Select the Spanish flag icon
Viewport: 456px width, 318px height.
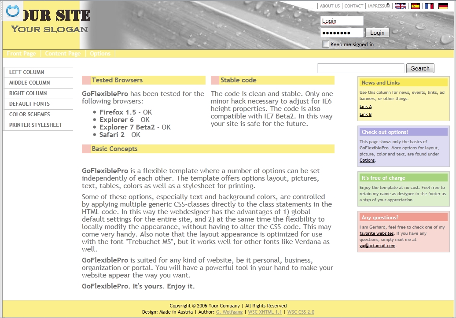tap(416, 6)
